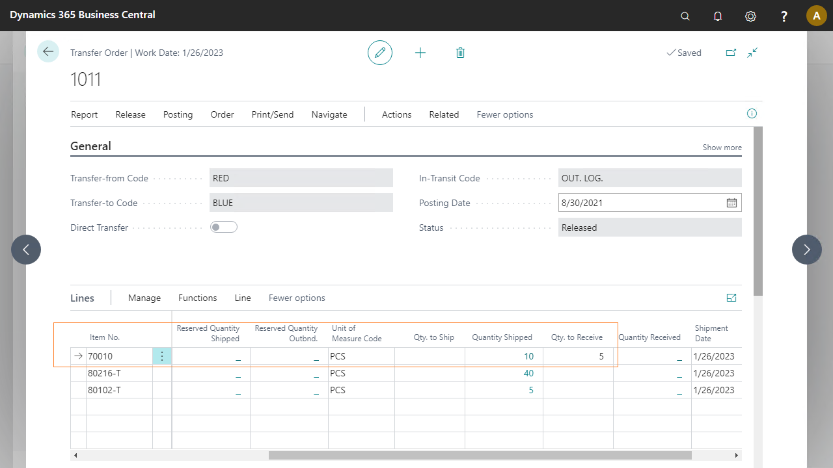
Task: Click the Quantity Shipped column header
Action: pyautogui.click(x=502, y=337)
